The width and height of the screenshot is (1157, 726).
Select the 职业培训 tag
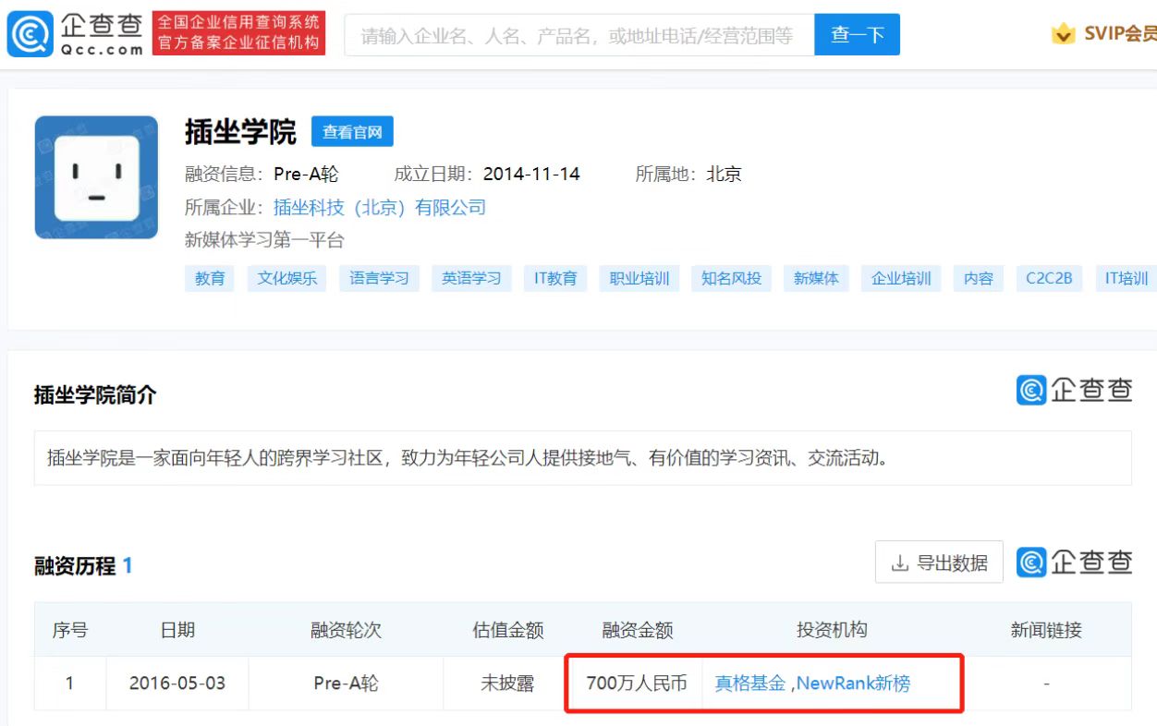click(x=639, y=278)
